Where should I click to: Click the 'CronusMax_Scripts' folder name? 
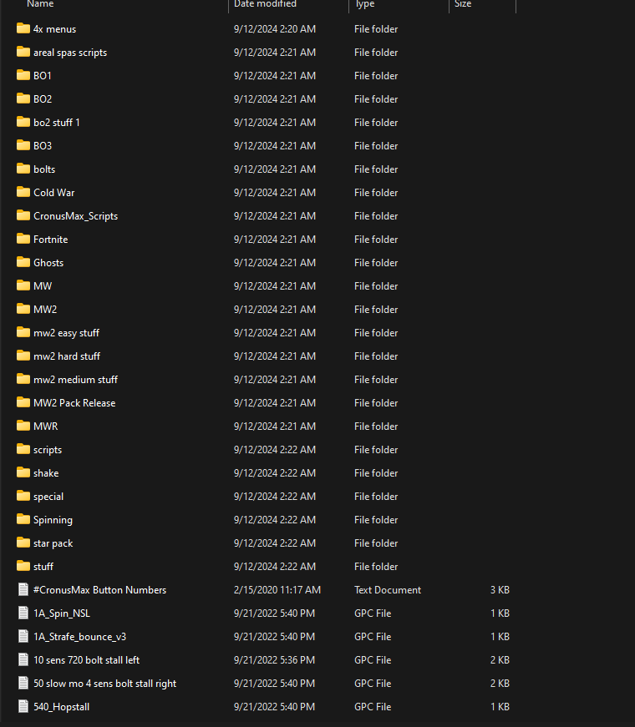click(x=76, y=216)
